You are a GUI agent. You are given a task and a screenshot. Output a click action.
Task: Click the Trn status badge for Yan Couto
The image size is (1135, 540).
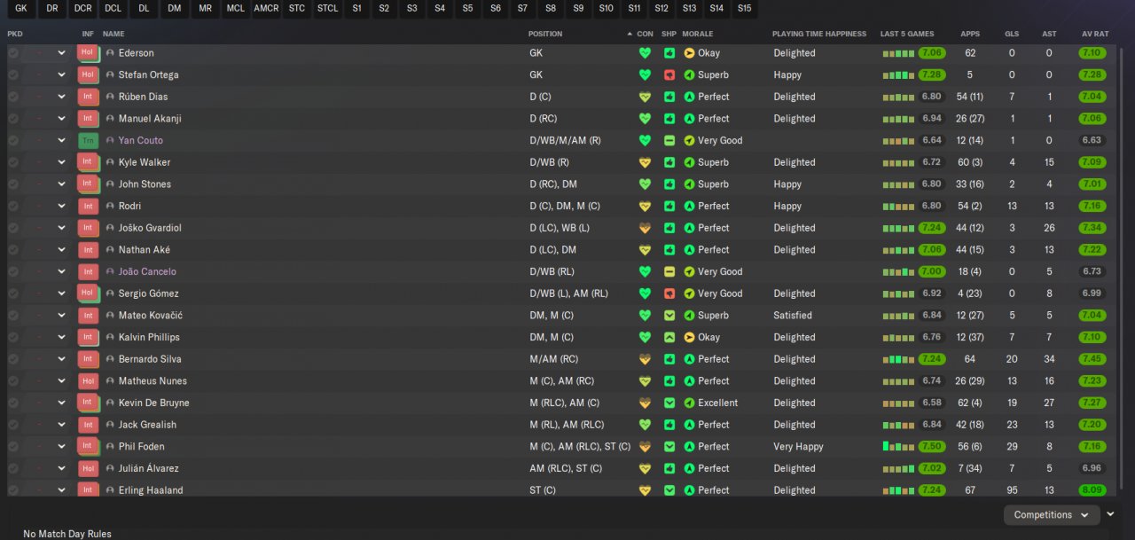point(88,140)
